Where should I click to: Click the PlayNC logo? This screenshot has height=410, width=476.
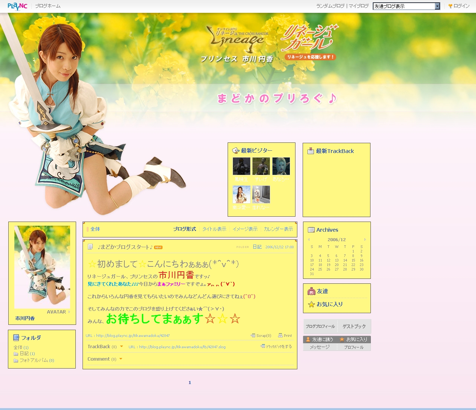(x=17, y=6)
